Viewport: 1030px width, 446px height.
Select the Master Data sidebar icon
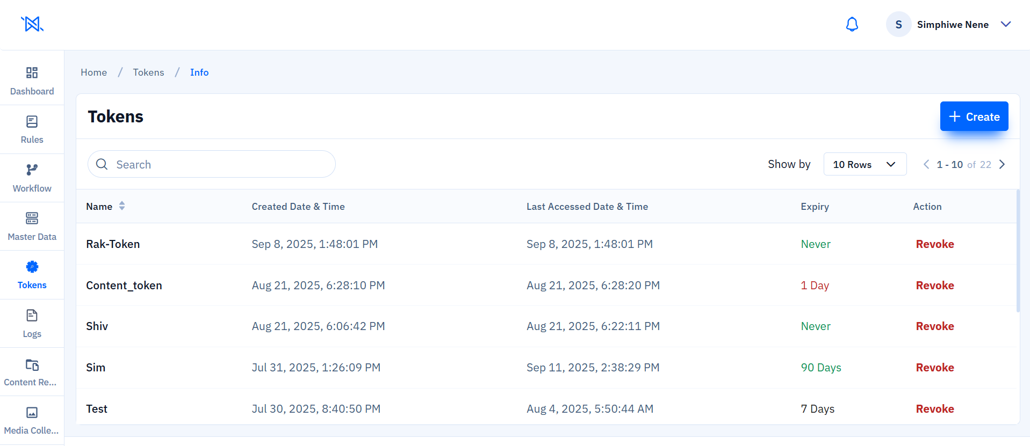point(32,218)
